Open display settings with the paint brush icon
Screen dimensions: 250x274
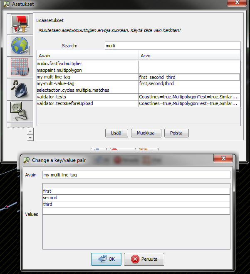[19, 24]
